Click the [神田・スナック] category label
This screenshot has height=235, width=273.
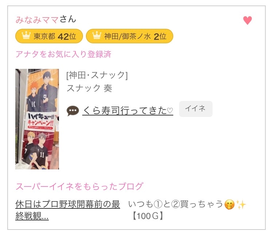click(97, 75)
